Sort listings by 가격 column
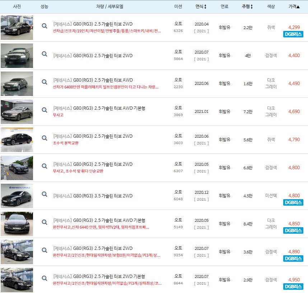308x293 pixels. click(x=294, y=6)
